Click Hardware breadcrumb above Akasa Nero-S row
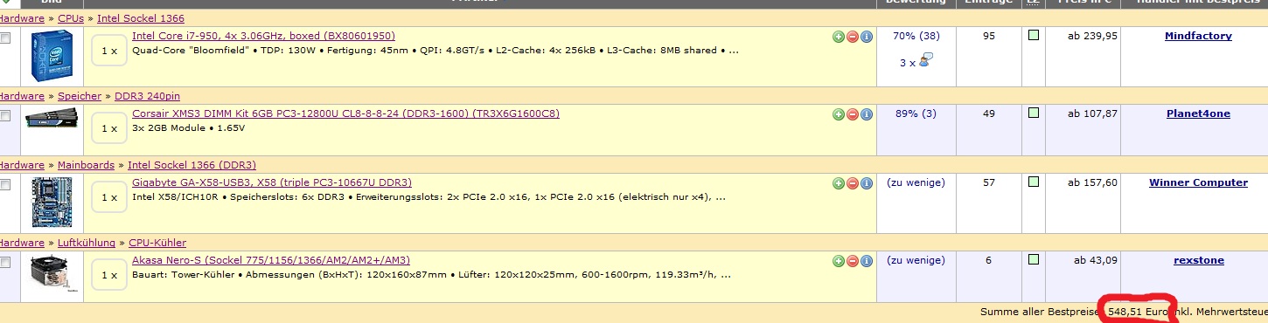This screenshot has height=323, width=1268. (x=22, y=243)
